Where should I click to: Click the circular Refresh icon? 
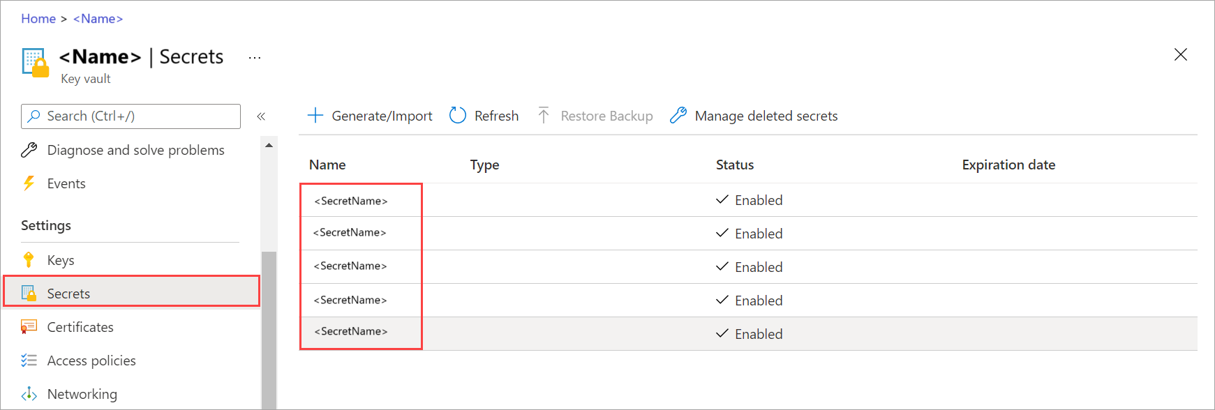click(x=458, y=115)
